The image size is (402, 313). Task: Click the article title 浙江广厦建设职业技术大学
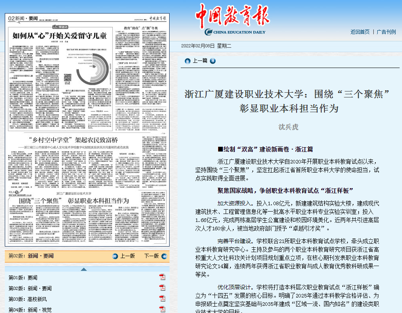tap(287, 101)
